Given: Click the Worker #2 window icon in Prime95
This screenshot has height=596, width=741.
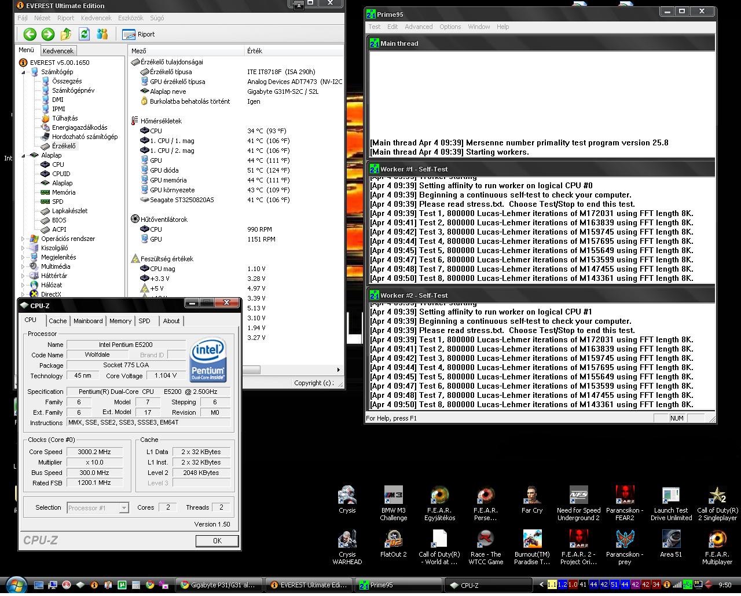Looking at the screenshot, I should pyautogui.click(x=374, y=295).
